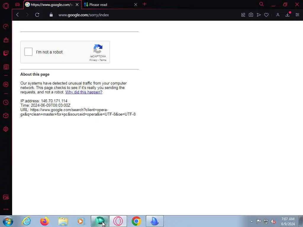Open Windows Media Player from the taskbar

(x=81, y=221)
